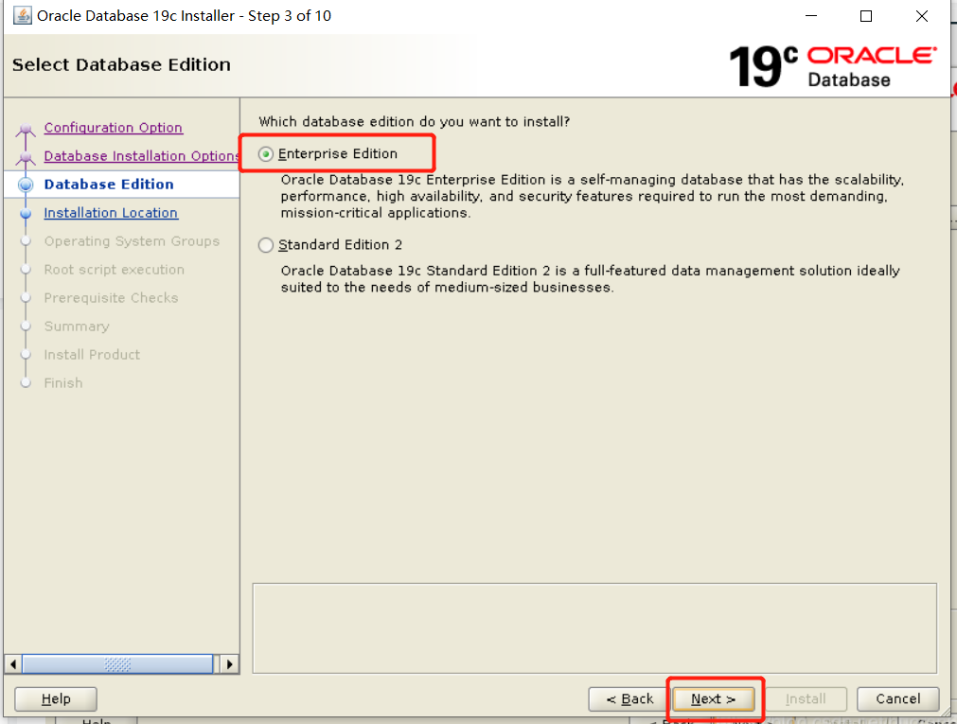957x724 pixels.
Task: Click the Select Database Edition heading
Action: point(121,64)
